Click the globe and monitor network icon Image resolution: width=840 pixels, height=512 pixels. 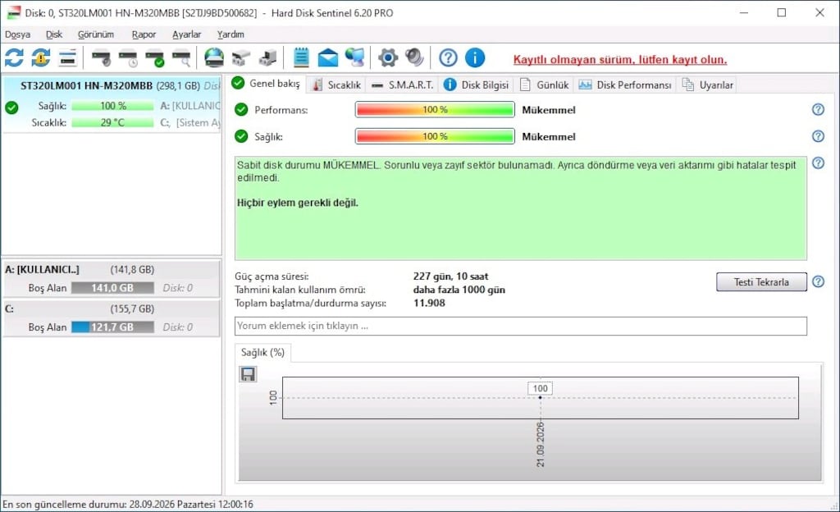point(354,57)
